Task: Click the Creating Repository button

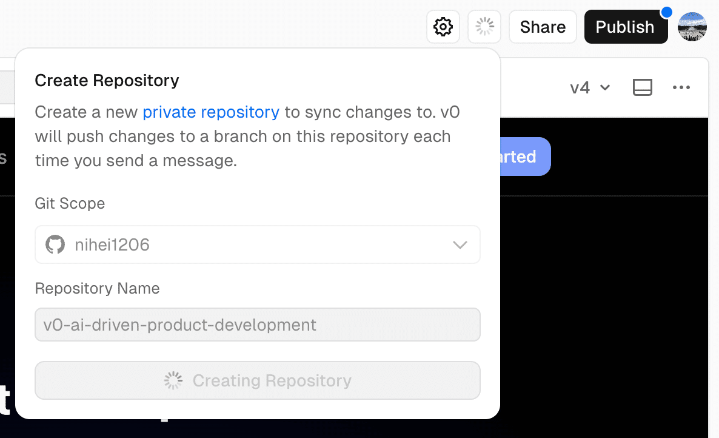Action: pyautogui.click(x=258, y=380)
